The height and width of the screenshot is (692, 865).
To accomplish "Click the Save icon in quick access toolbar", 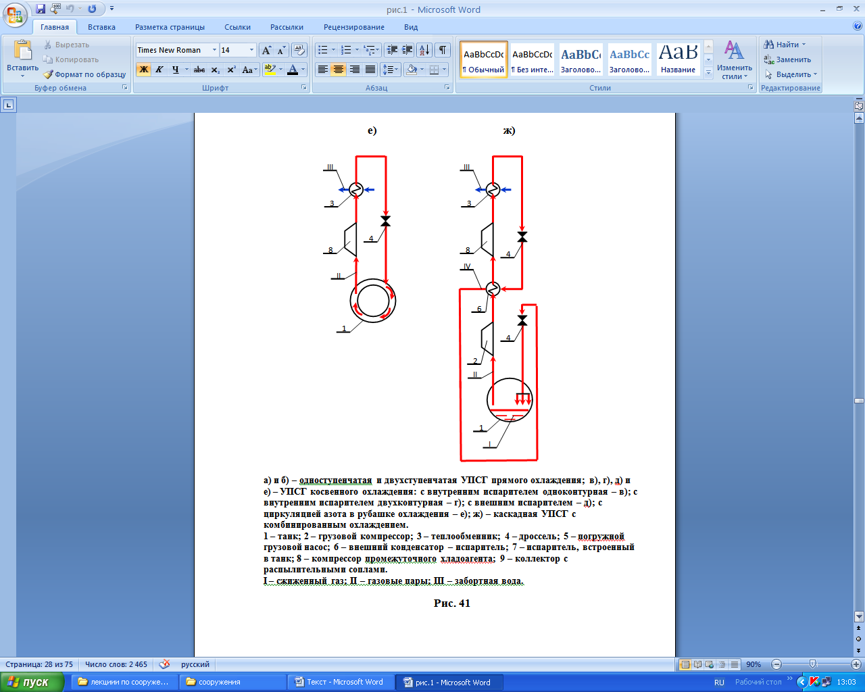I will [41, 9].
